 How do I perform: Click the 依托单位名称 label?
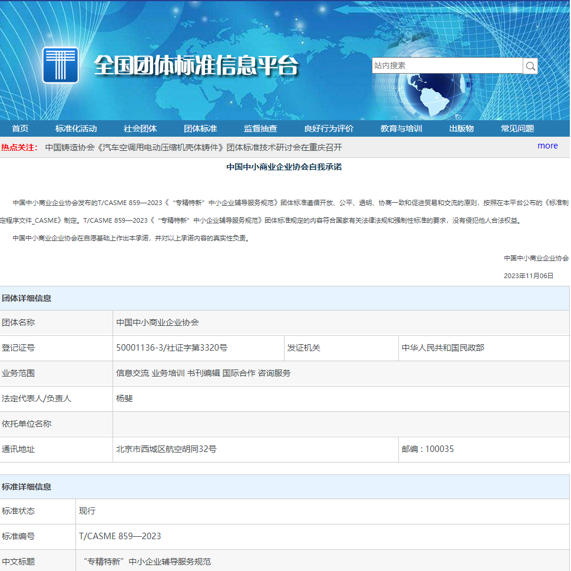(x=26, y=424)
